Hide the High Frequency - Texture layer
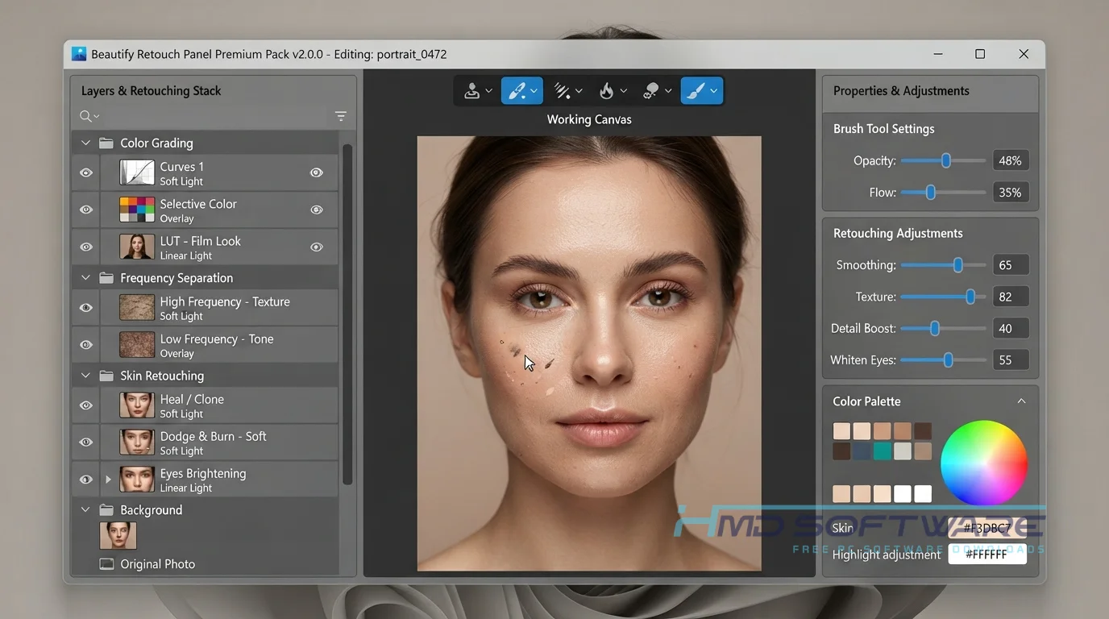The image size is (1109, 619). point(86,307)
